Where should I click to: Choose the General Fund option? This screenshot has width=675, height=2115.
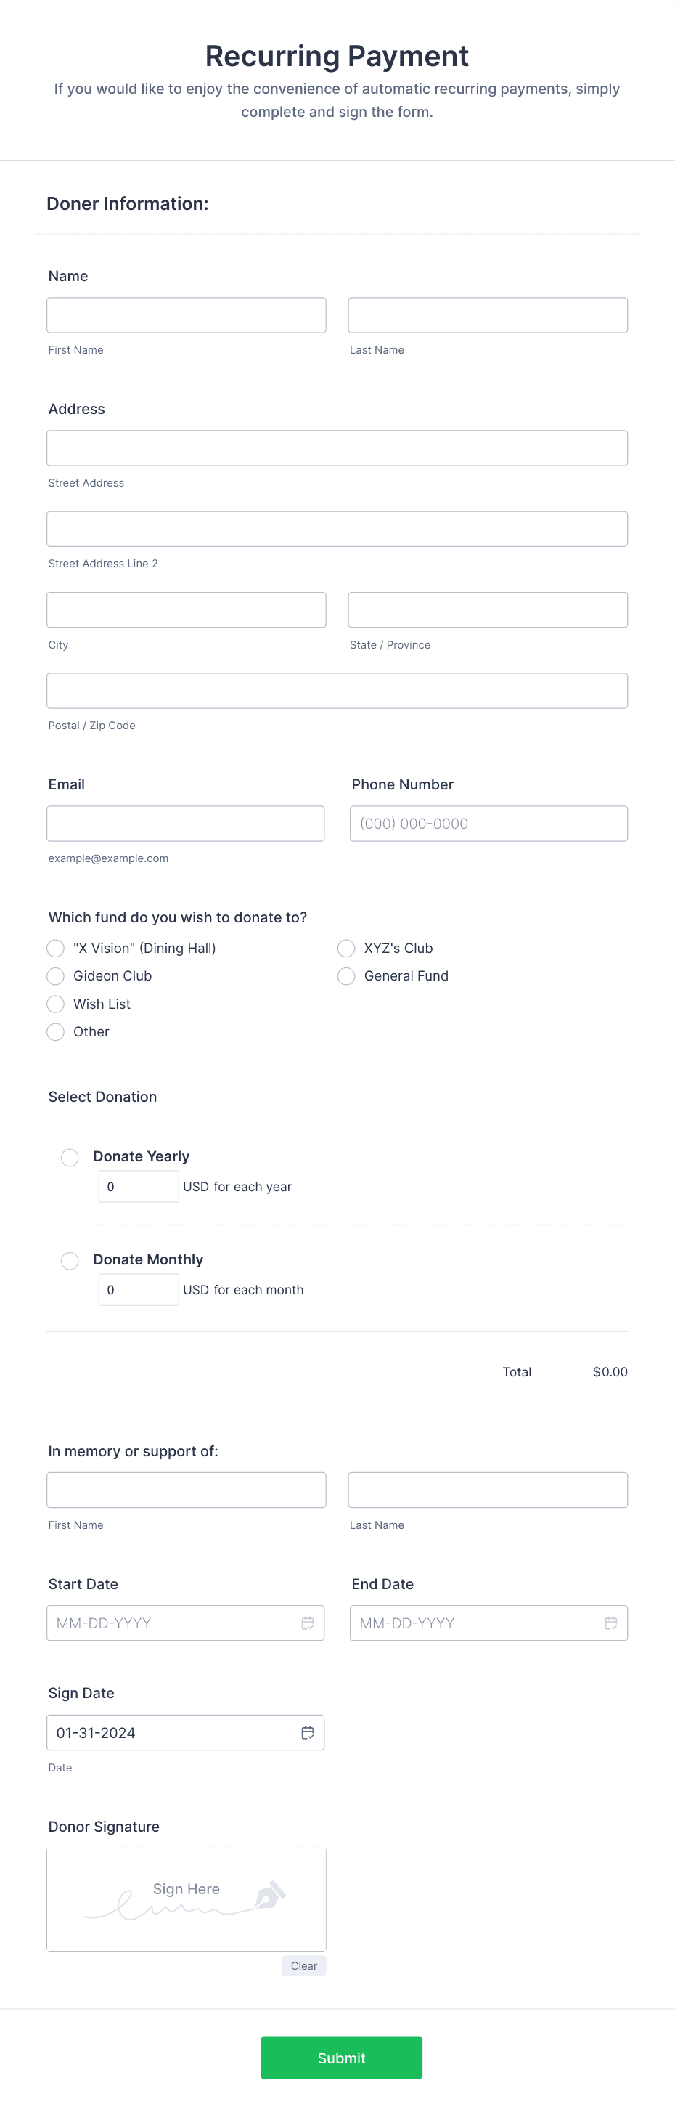coord(345,976)
